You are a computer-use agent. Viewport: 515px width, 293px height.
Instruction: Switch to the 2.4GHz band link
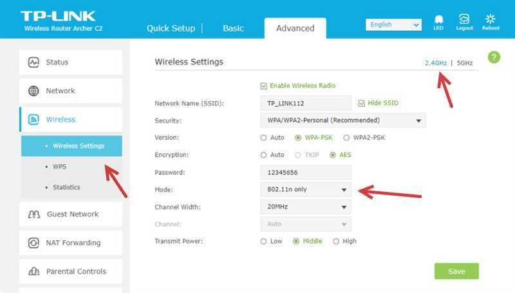click(436, 63)
